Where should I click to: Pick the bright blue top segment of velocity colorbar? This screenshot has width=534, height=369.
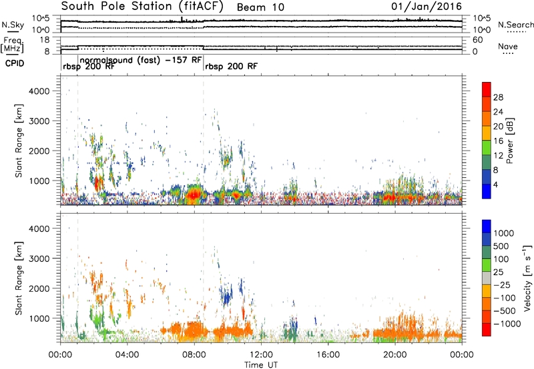487,226
